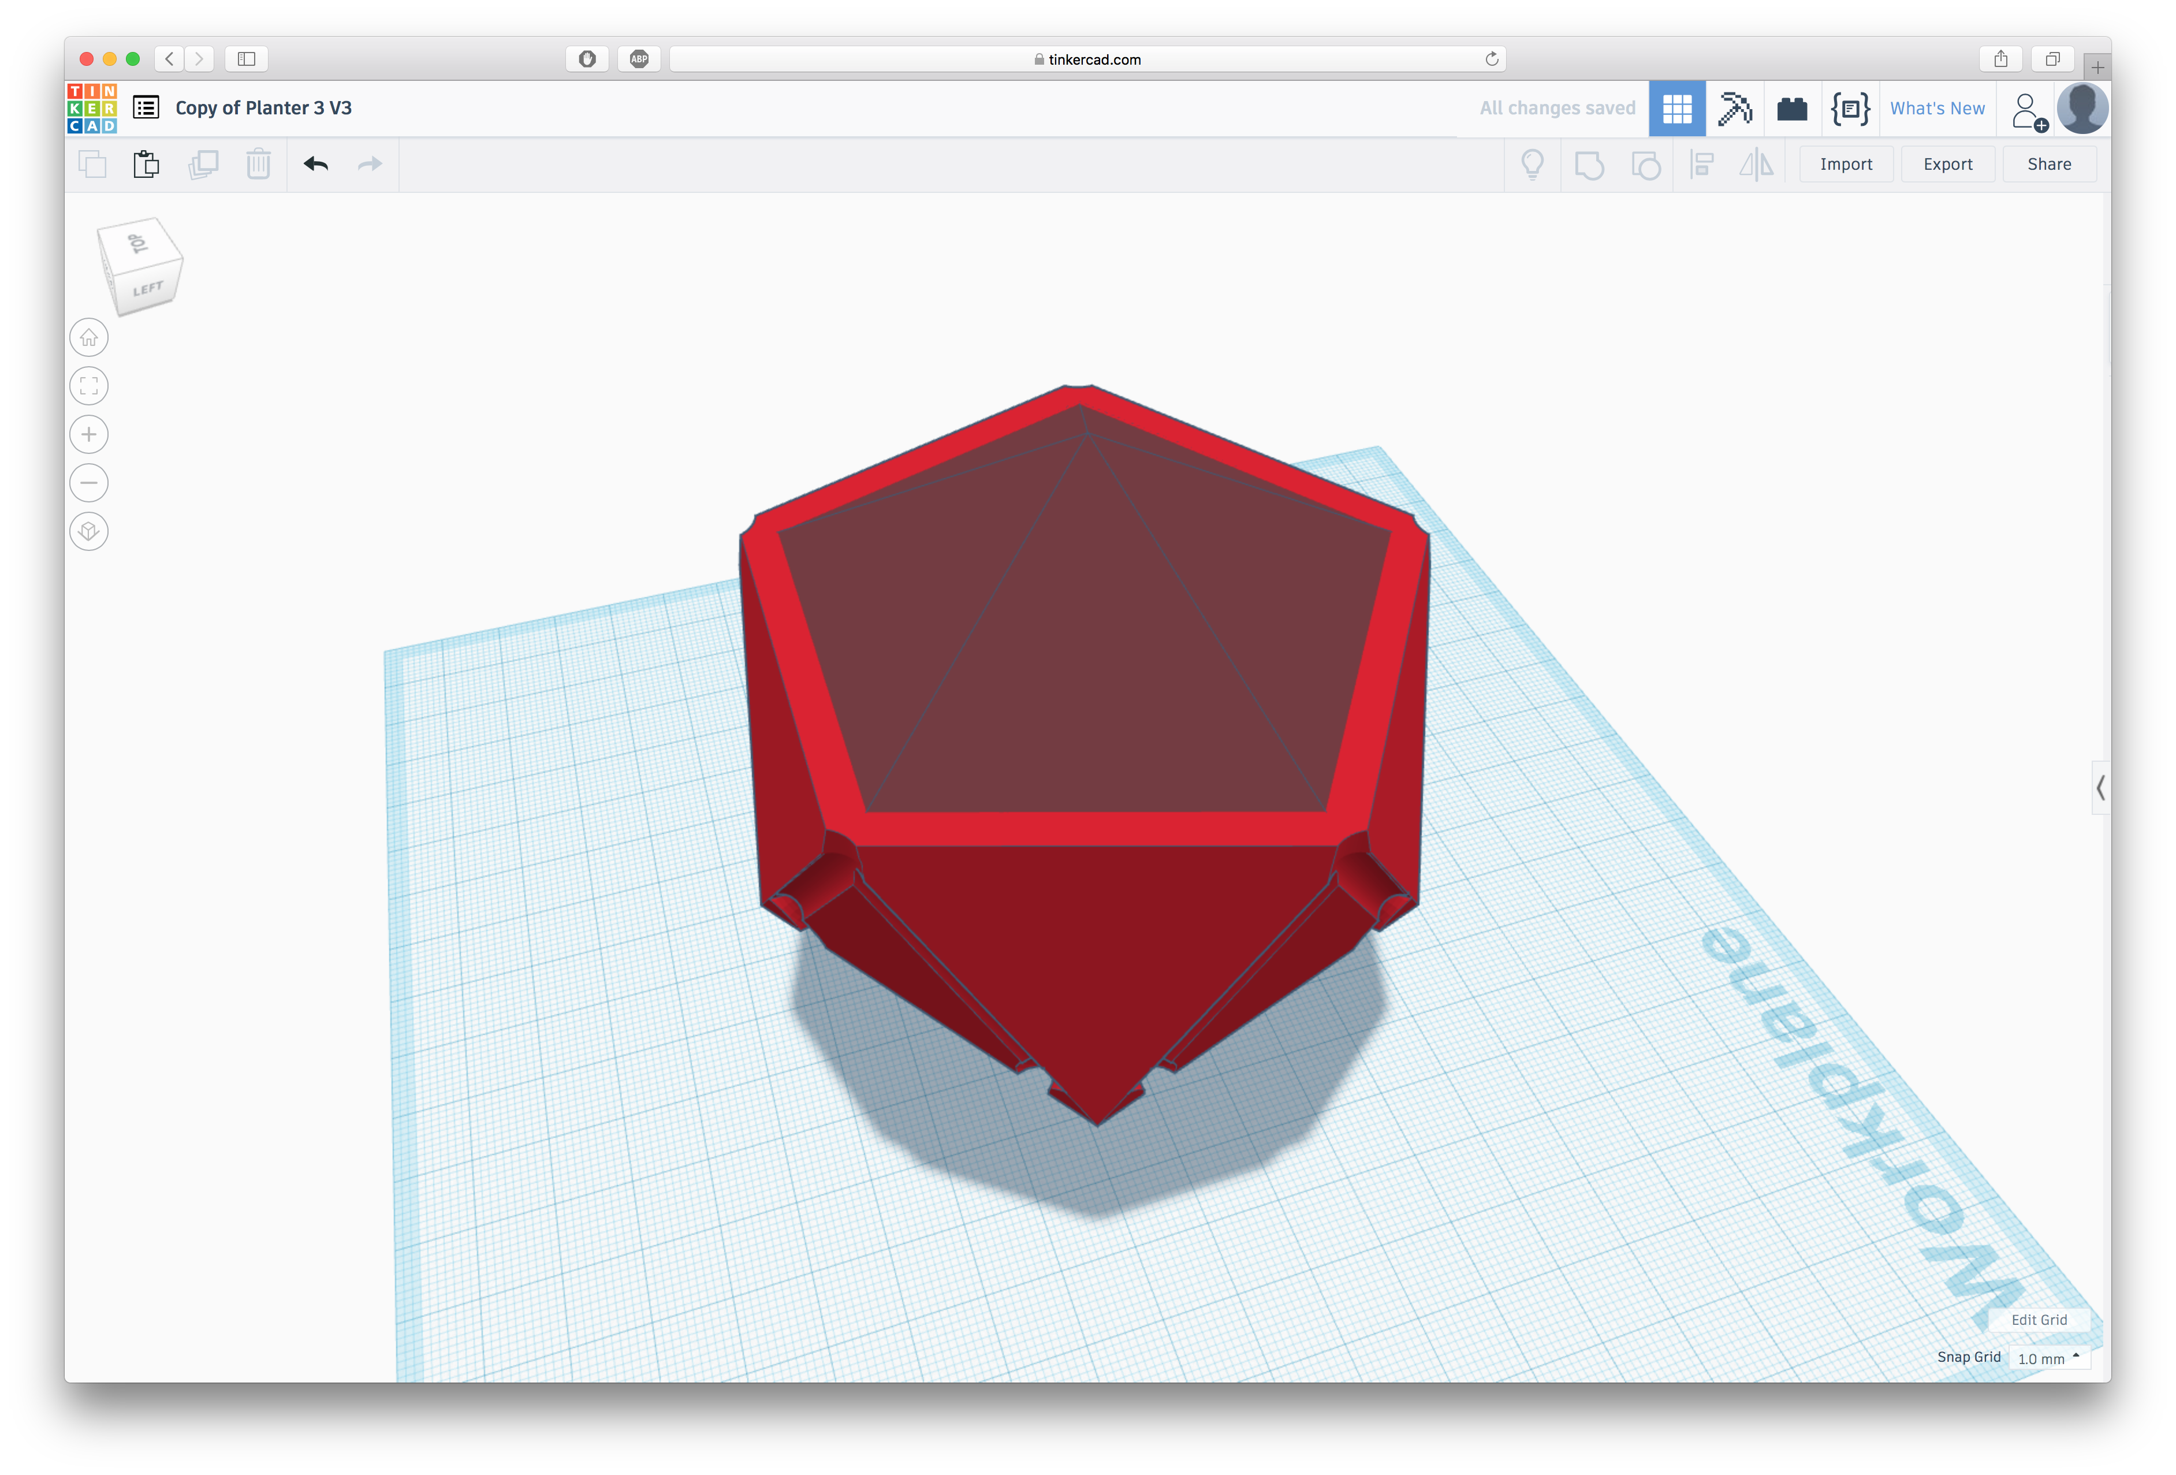2176x1475 pixels.
Task: Click the Safari share icon
Action: 2000,59
